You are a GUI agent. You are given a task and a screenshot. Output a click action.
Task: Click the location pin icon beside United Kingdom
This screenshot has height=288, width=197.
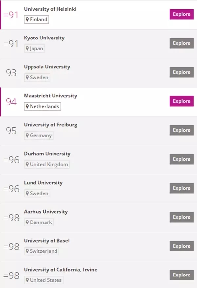pos(27,164)
